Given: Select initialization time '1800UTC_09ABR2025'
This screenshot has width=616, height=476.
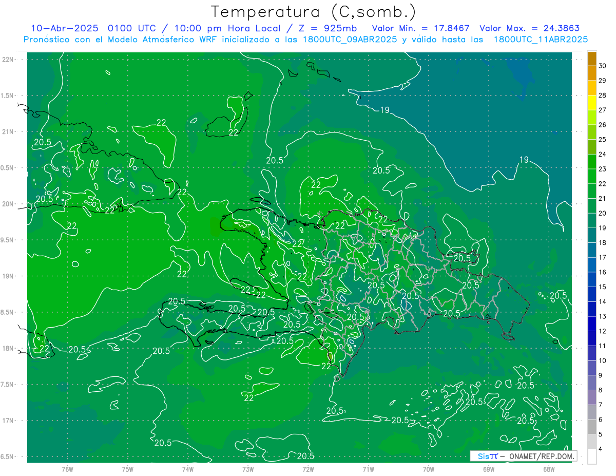Looking at the screenshot, I should click(349, 40).
